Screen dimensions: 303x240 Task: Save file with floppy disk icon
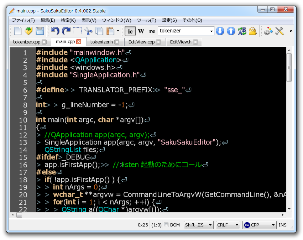(40, 31)
